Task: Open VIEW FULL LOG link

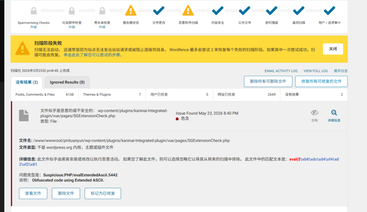Action: tap(316, 71)
